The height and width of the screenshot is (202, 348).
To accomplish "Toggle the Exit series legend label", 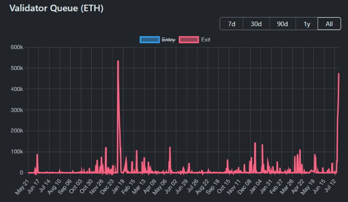I will [206, 40].
